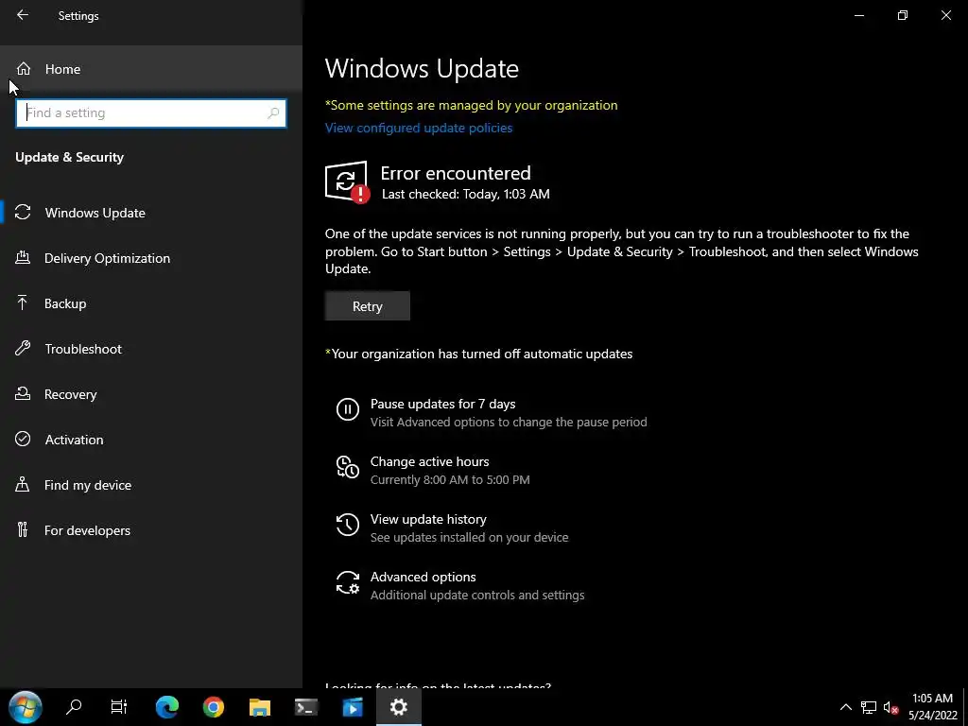Click the update history clock icon
The height and width of the screenshot is (726, 968).
pos(348,524)
